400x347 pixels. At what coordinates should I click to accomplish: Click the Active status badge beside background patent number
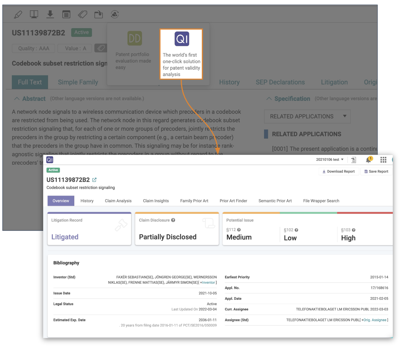82,32
